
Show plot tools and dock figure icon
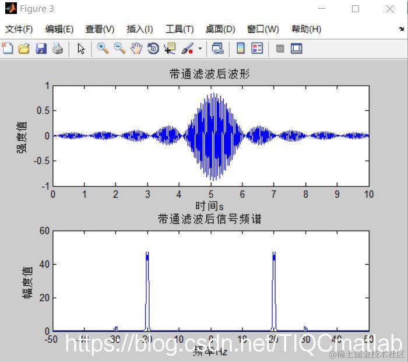[x=296, y=48]
